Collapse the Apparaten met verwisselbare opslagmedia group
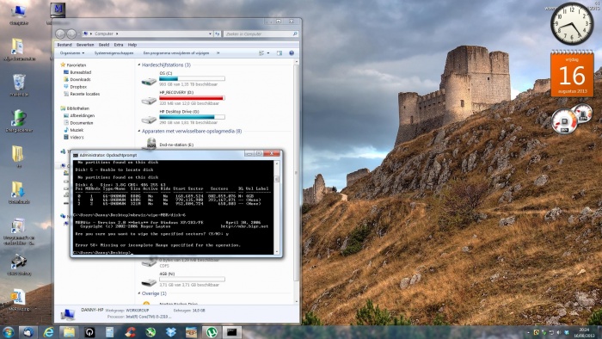Screen dimensions: 602x339 139,131
